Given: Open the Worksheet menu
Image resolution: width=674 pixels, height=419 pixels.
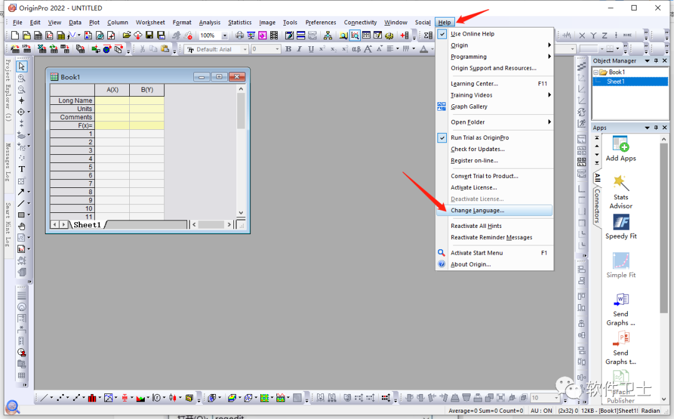Looking at the screenshot, I should (x=150, y=22).
